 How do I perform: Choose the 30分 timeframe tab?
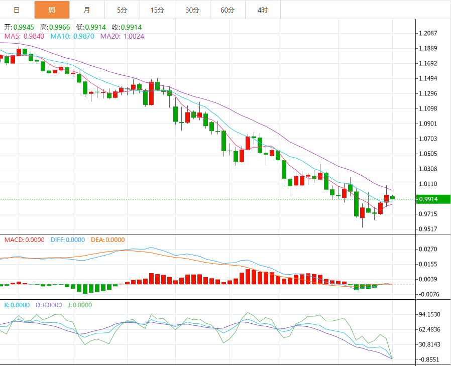pos(192,10)
